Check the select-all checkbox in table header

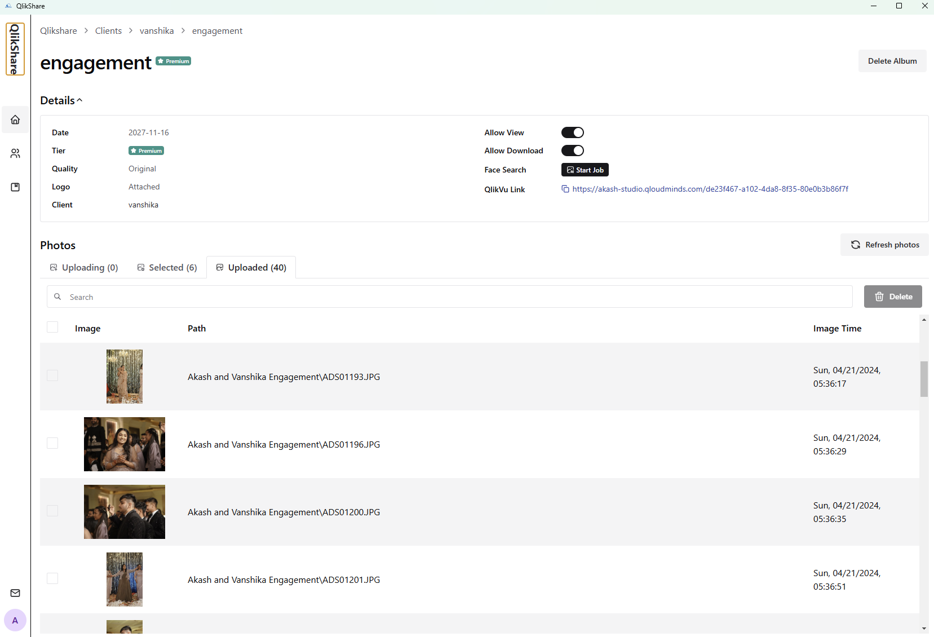52,328
